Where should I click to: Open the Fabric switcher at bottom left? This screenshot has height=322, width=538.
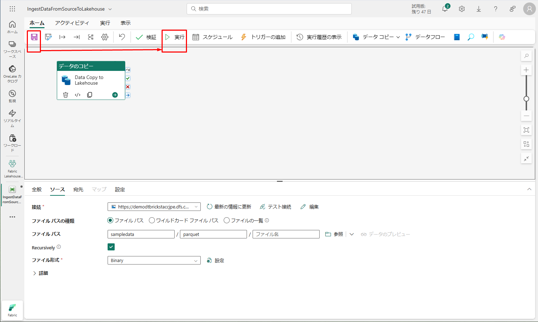coord(12,310)
